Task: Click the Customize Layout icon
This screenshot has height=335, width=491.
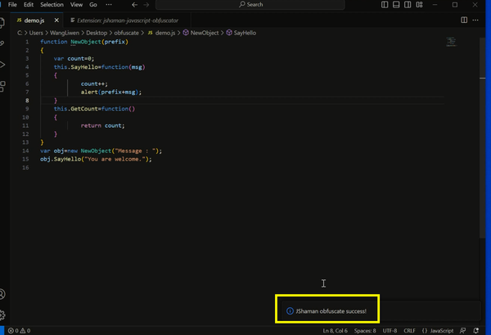Action: pyautogui.click(x=419, y=4)
